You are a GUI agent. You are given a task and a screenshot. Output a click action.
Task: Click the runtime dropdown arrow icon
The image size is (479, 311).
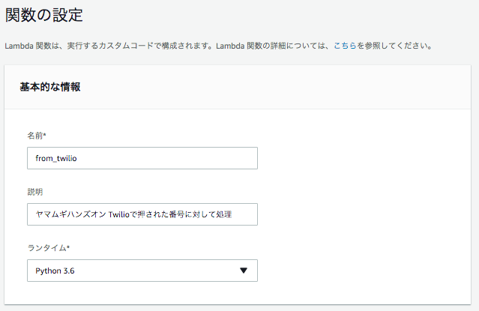(244, 271)
